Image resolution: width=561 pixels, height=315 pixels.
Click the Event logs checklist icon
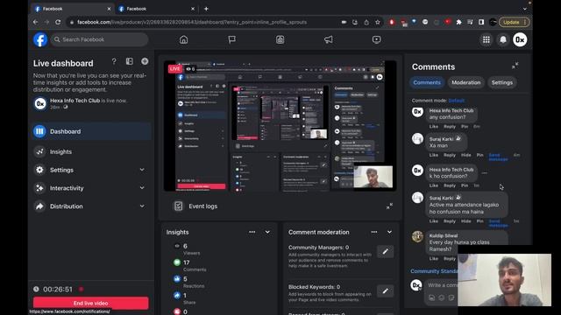coord(178,206)
